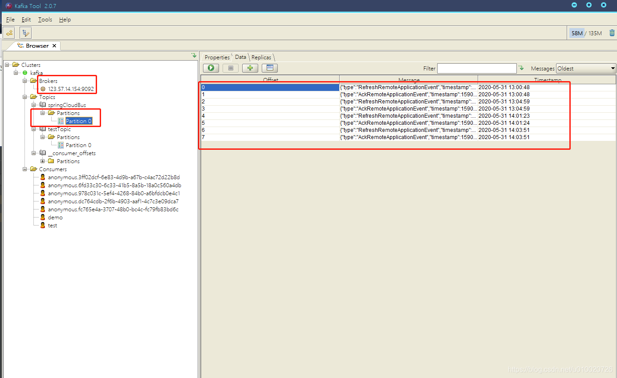
Task: Select consumer anonymous.fc765e4a-3707-48b0-bc4c-fc79fb83bd6c
Action: point(113,209)
